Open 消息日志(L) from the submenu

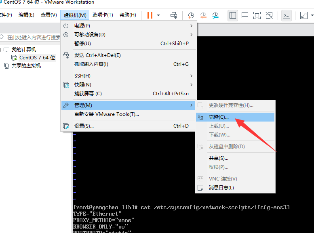tap(235, 188)
